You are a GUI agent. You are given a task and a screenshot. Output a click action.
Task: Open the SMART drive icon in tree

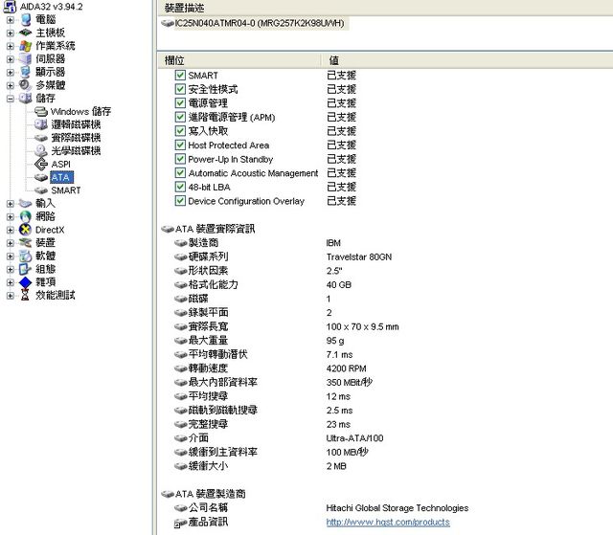41,190
